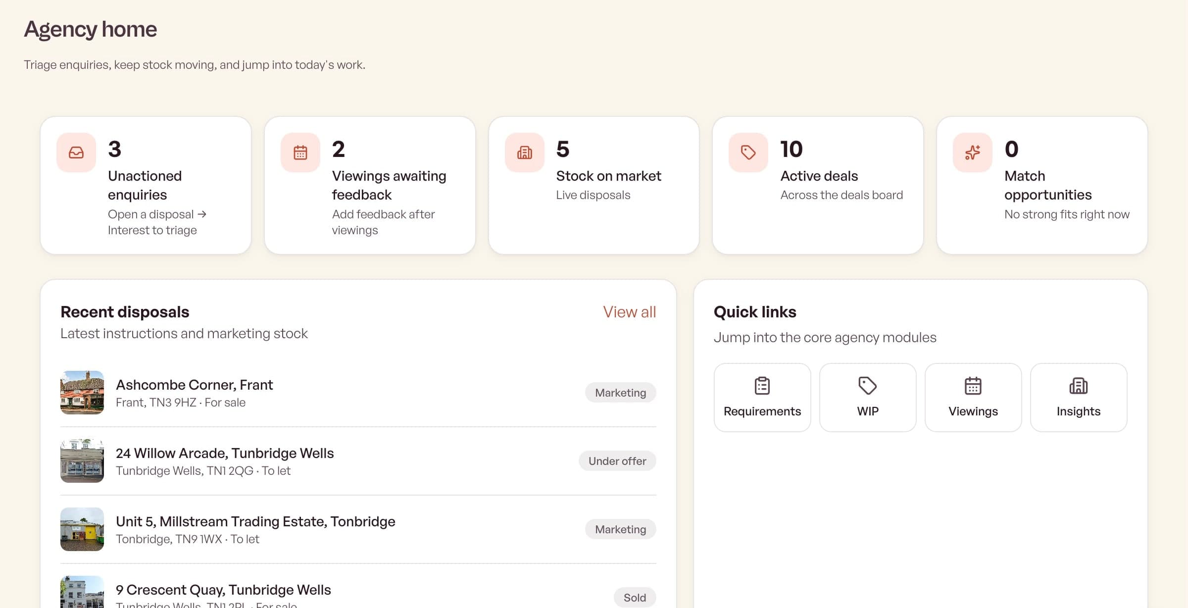Open the Insights quick link

click(x=1079, y=398)
